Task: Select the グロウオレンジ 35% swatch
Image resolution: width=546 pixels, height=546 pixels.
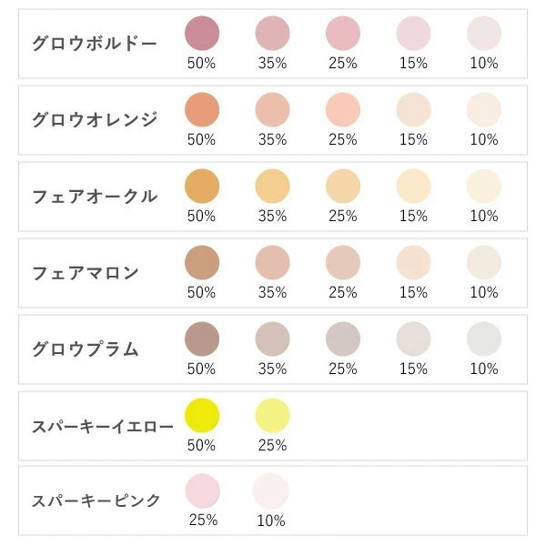Action: tap(272, 109)
